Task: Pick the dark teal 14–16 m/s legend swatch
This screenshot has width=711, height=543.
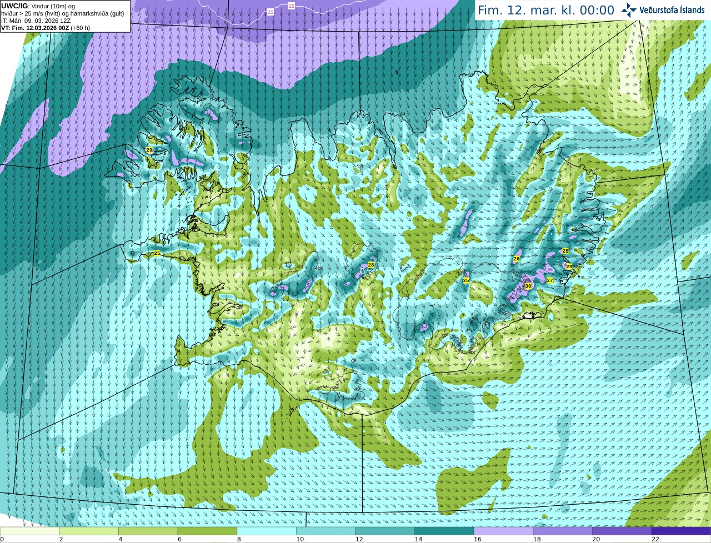Action: click(x=444, y=531)
